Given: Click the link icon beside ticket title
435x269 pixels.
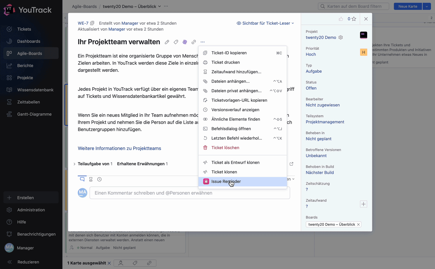Looking at the screenshot, I should pos(193,42).
